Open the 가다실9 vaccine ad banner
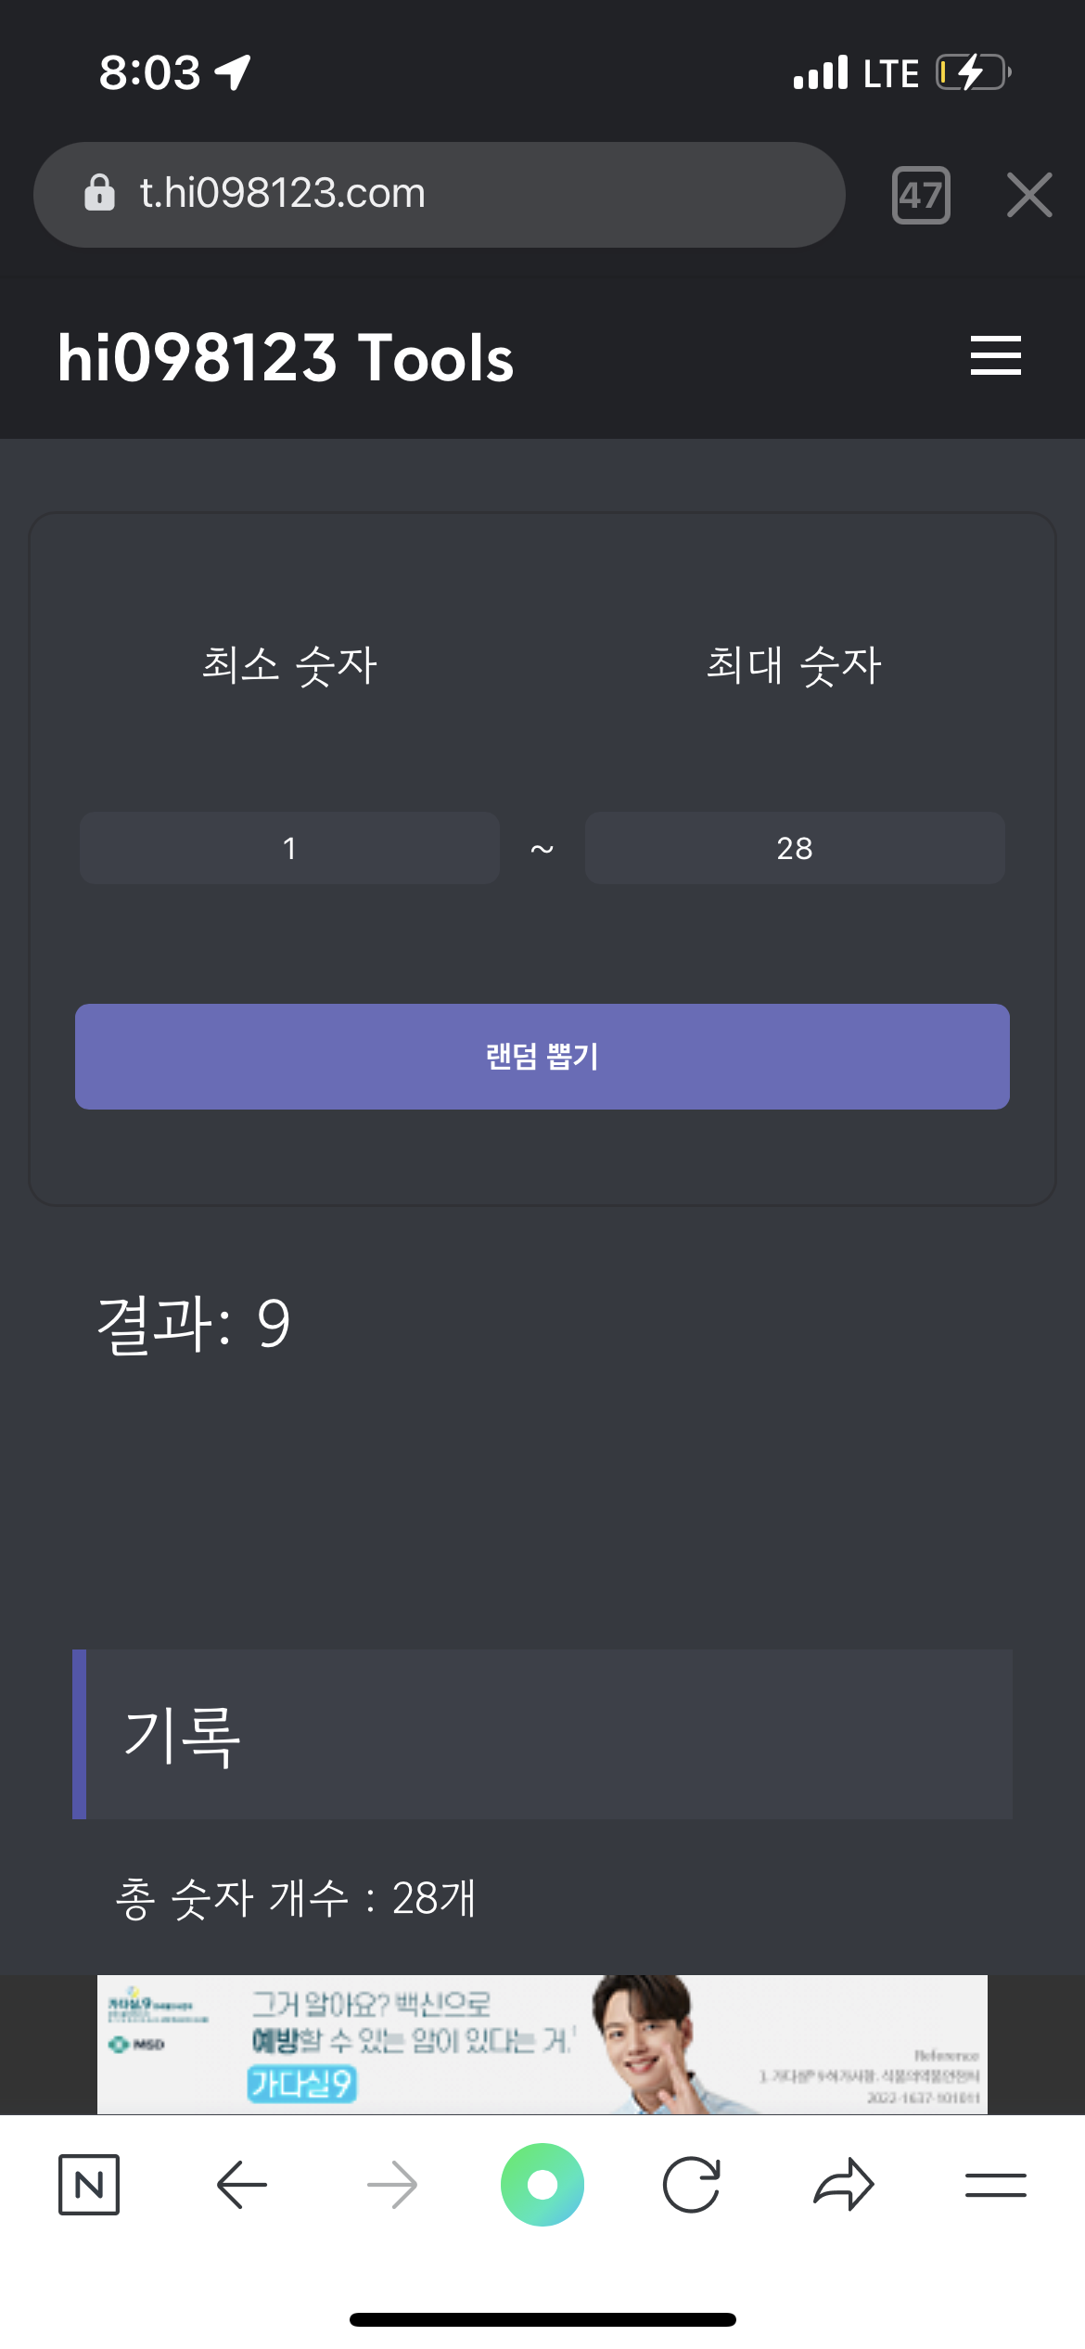This screenshot has width=1085, height=2349. (x=542, y=2044)
